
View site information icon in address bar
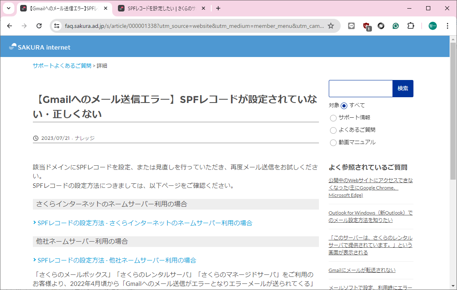[x=57, y=26]
